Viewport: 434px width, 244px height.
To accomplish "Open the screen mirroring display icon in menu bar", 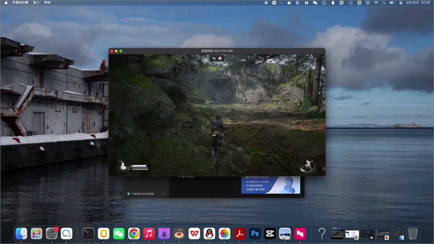I will [x=368, y=3].
